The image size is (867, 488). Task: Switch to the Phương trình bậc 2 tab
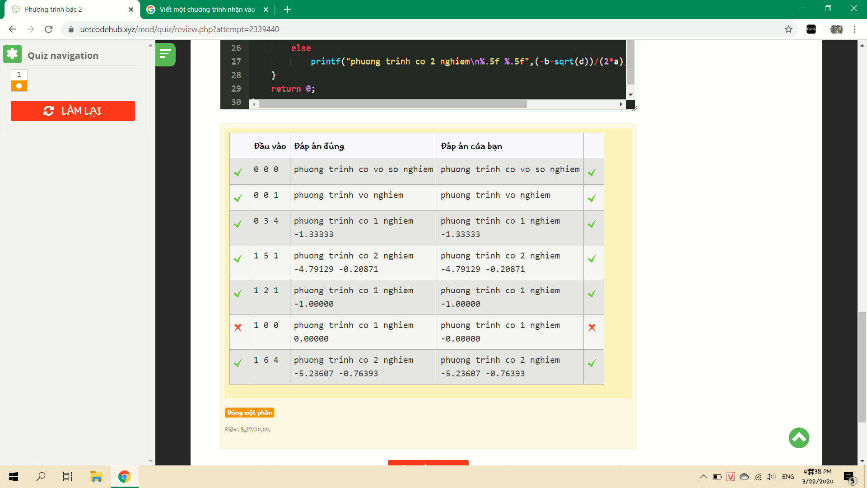point(68,9)
